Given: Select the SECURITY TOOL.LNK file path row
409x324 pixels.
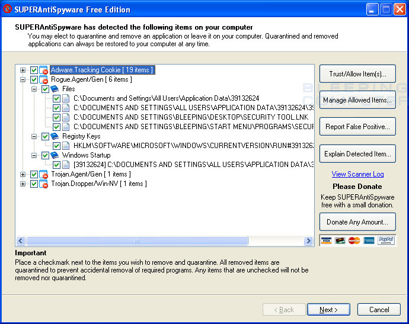Looking at the screenshot, I should point(191,117).
